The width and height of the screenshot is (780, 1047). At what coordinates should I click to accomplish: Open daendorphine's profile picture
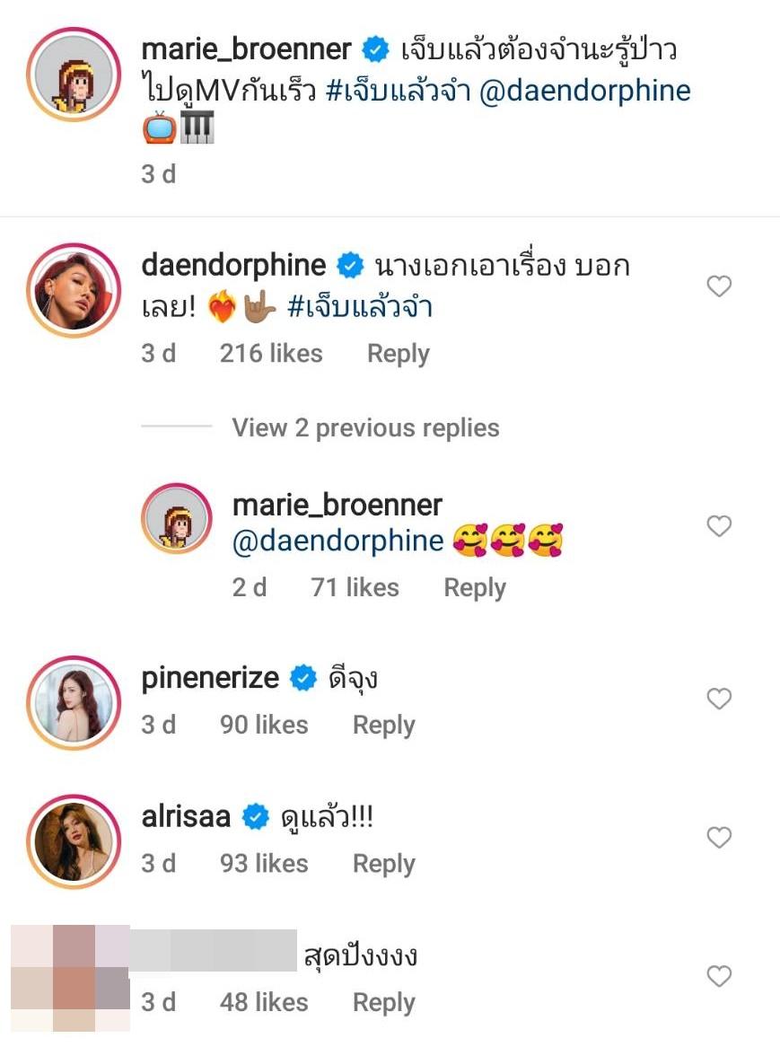coord(74,287)
